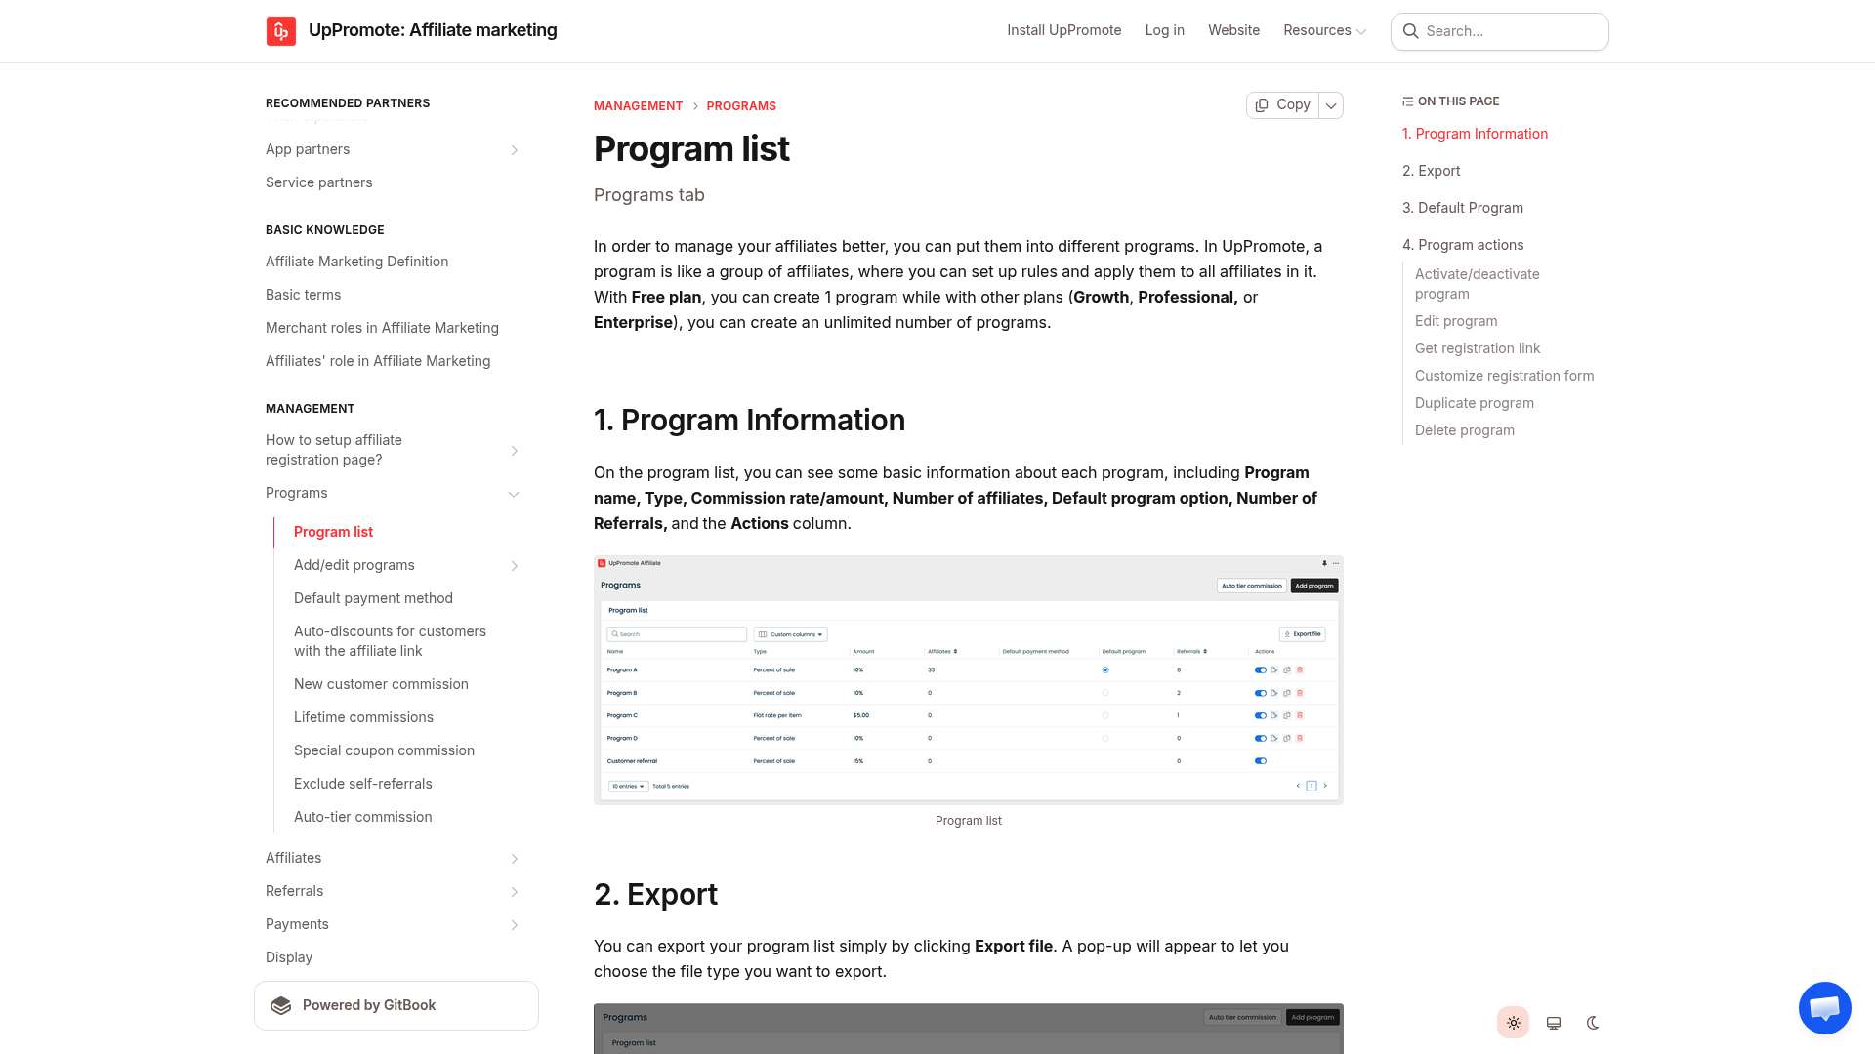
Task: Jump to Delete program anchor
Action: pyautogui.click(x=1465, y=430)
